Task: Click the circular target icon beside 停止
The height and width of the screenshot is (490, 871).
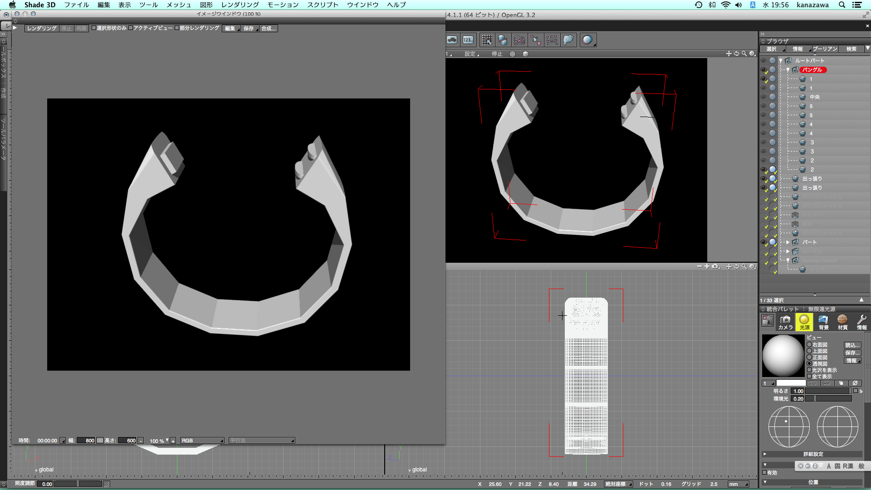Action: [513, 54]
